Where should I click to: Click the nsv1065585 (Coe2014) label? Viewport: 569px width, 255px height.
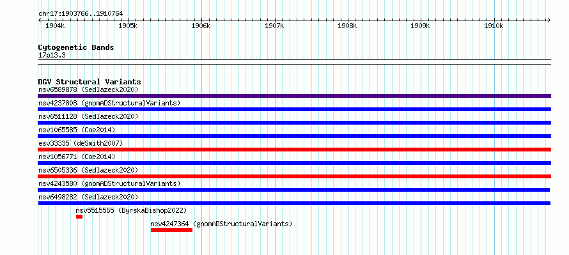pyautogui.click(x=77, y=130)
